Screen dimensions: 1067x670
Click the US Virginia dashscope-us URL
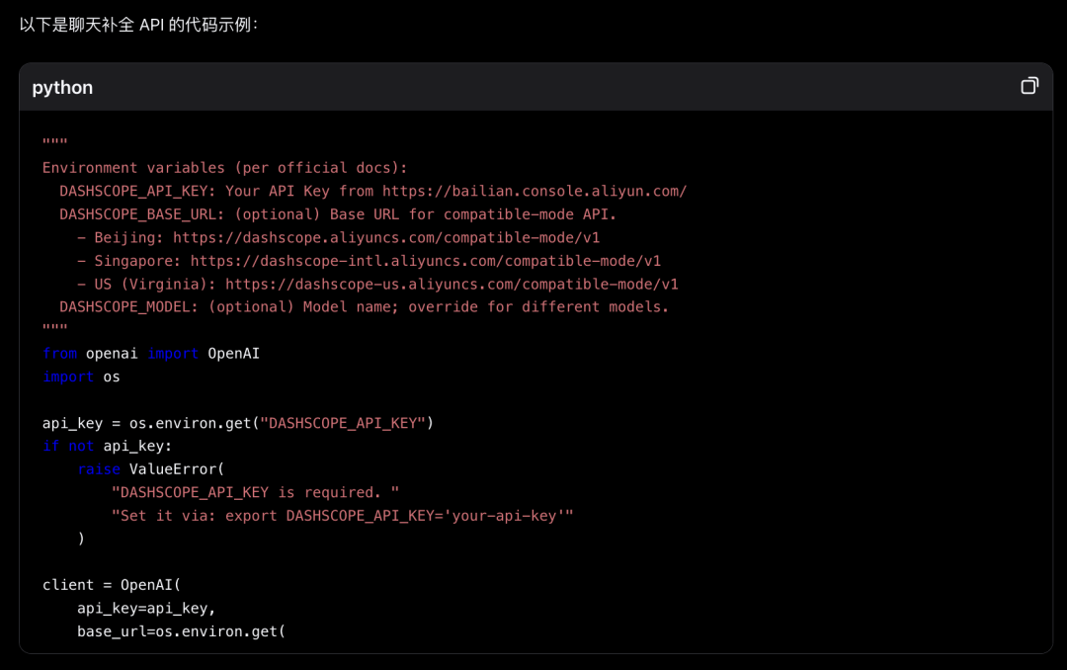click(451, 284)
